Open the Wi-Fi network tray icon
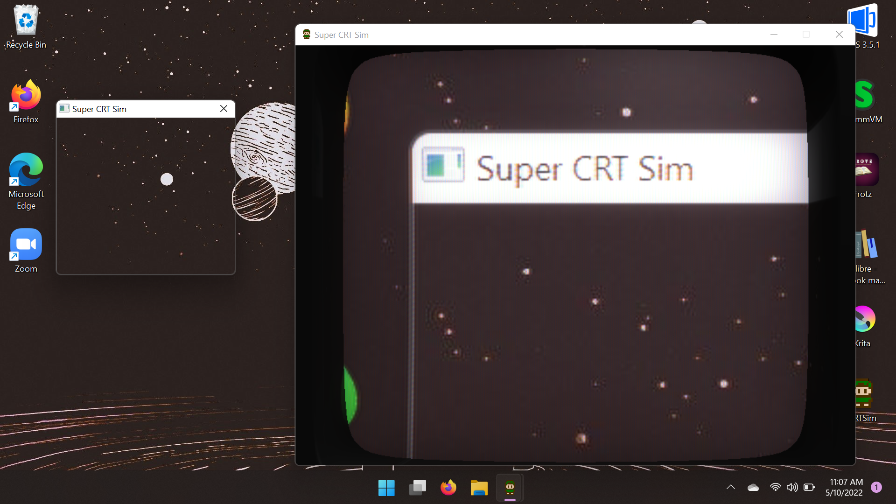896x504 pixels. 775,487
